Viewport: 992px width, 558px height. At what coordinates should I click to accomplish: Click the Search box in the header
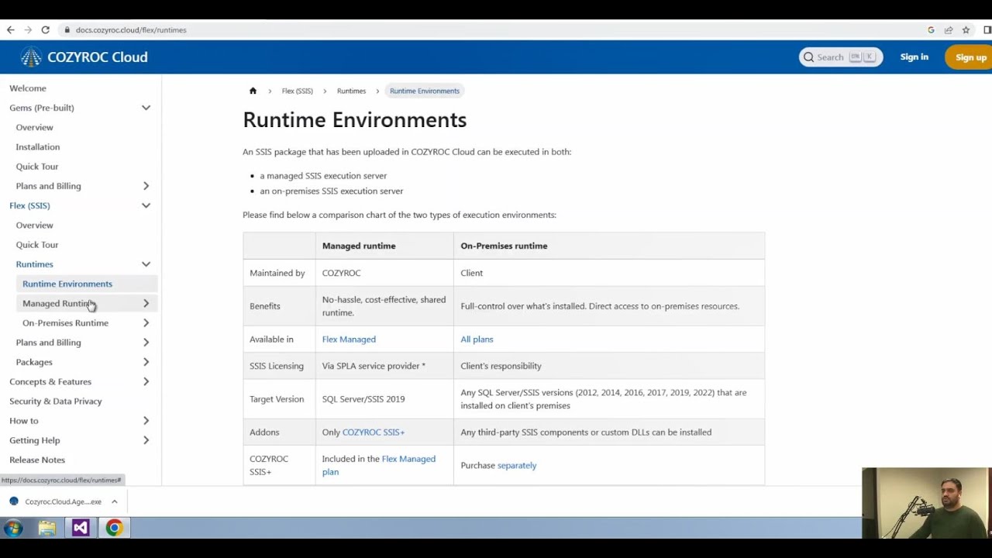(x=841, y=57)
